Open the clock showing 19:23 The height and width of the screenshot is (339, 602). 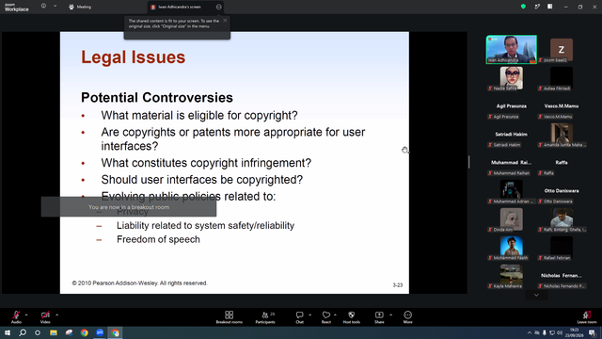click(x=575, y=332)
